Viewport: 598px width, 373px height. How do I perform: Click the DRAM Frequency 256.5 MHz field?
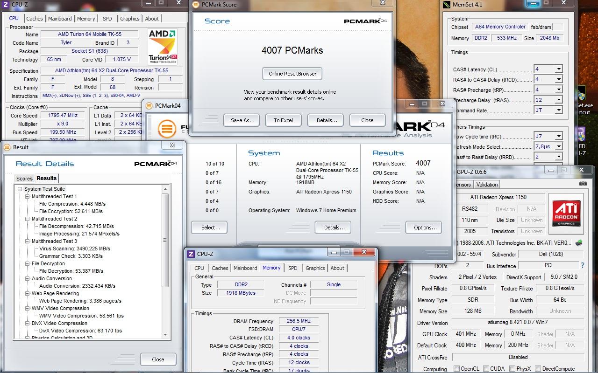[299, 321]
